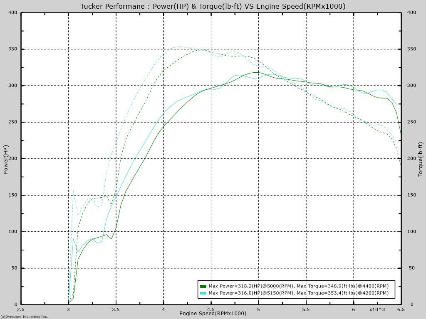Click the cyan legend color swatch
The height and width of the screenshot is (319, 426).
coord(203,293)
